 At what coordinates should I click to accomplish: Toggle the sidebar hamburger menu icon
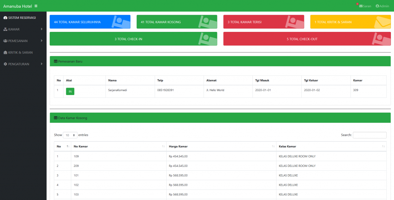[36, 6]
